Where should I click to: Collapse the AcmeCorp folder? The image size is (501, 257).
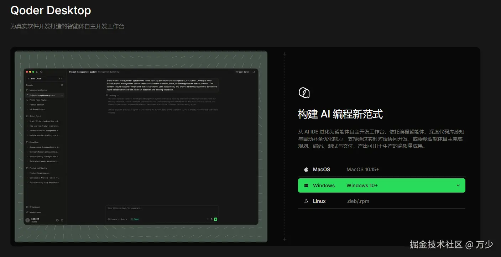tap(33, 142)
